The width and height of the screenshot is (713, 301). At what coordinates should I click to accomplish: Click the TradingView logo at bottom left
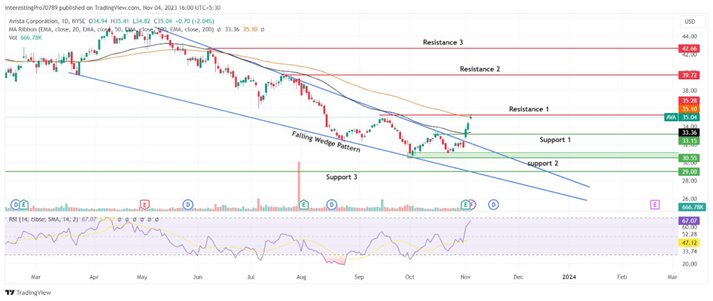(x=28, y=293)
